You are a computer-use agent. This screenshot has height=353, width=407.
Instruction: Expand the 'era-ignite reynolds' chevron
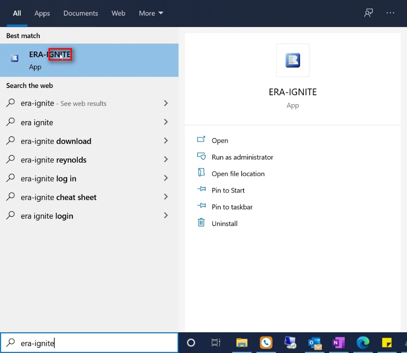pos(166,159)
